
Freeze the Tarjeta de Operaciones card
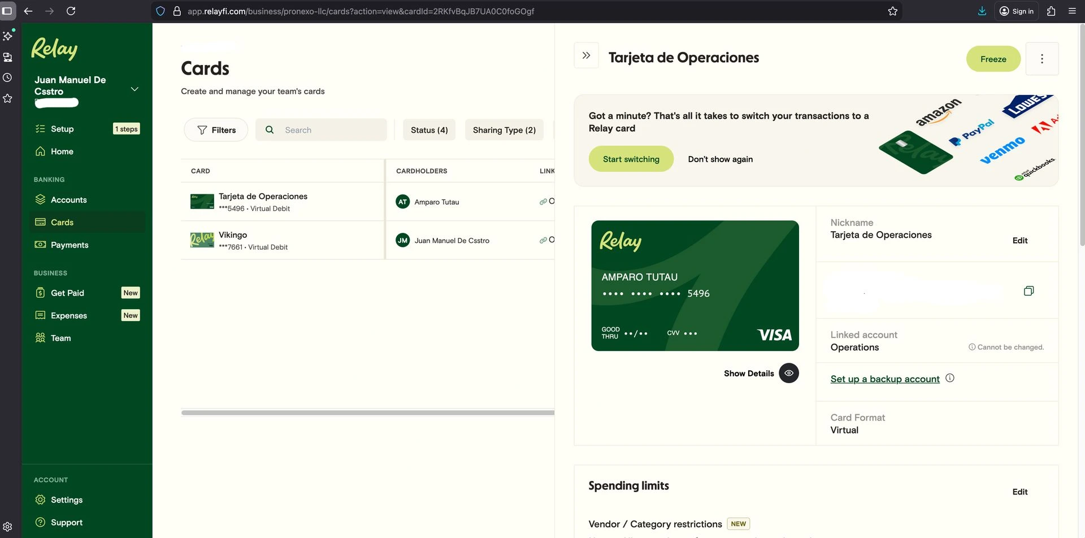(x=993, y=59)
